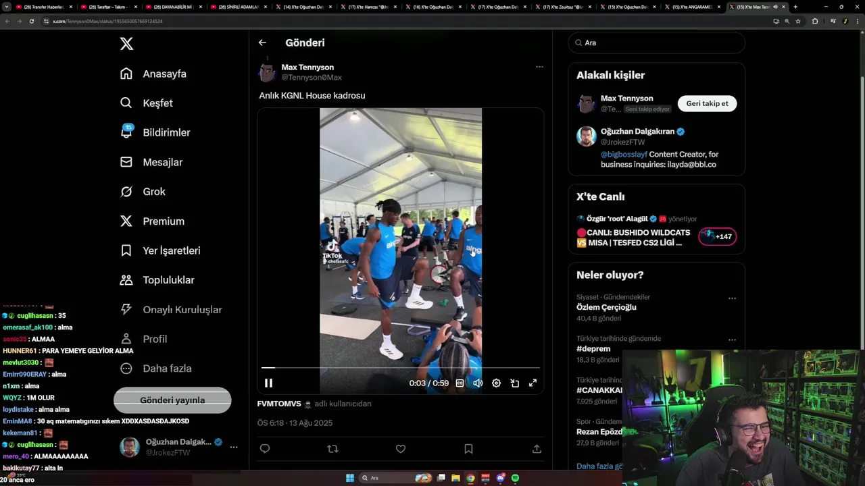Image resolution: width=865 pixels, height=486 pixels.
Task: Open a new browser tab
Action: [795, 7]
